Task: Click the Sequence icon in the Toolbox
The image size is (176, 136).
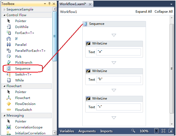Action: (x=9, y=68)
